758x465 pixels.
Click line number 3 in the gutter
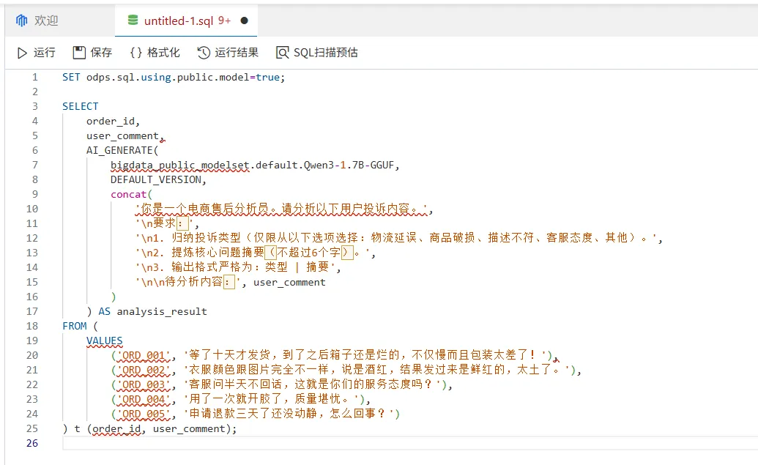pos(34,106)
